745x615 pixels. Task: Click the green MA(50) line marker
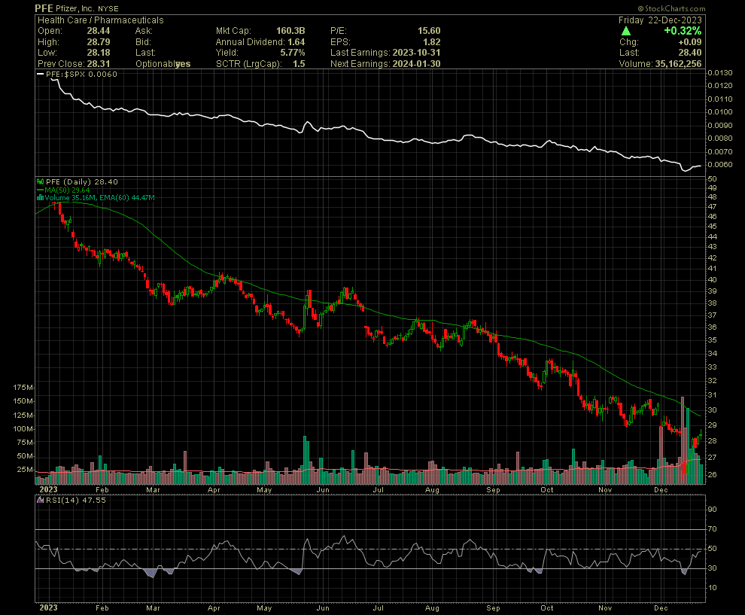coord(39,190)
